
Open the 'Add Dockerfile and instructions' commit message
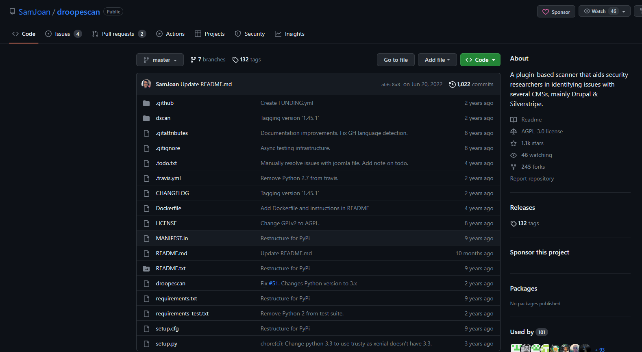tap(315, 209)
